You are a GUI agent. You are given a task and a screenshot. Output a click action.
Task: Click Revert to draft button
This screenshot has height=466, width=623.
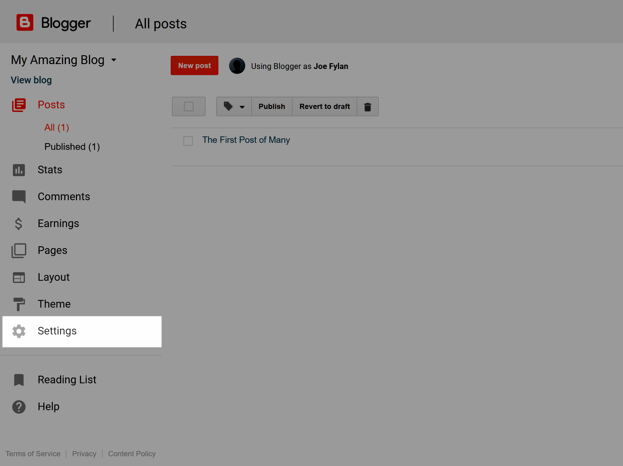pyautogui.click(x=325, y=107)
